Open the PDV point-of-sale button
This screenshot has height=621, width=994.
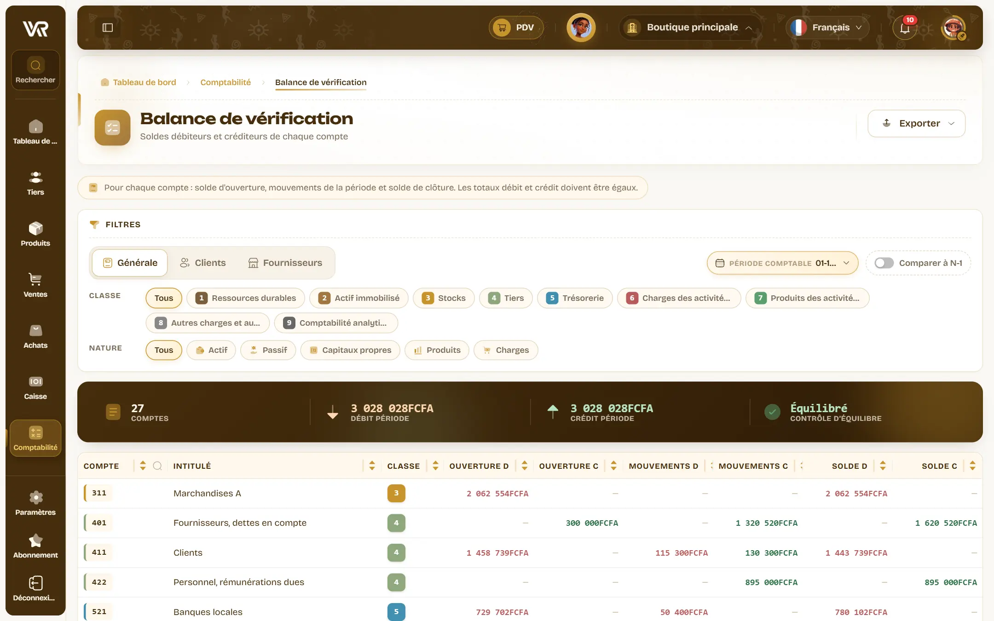[516, 28]
